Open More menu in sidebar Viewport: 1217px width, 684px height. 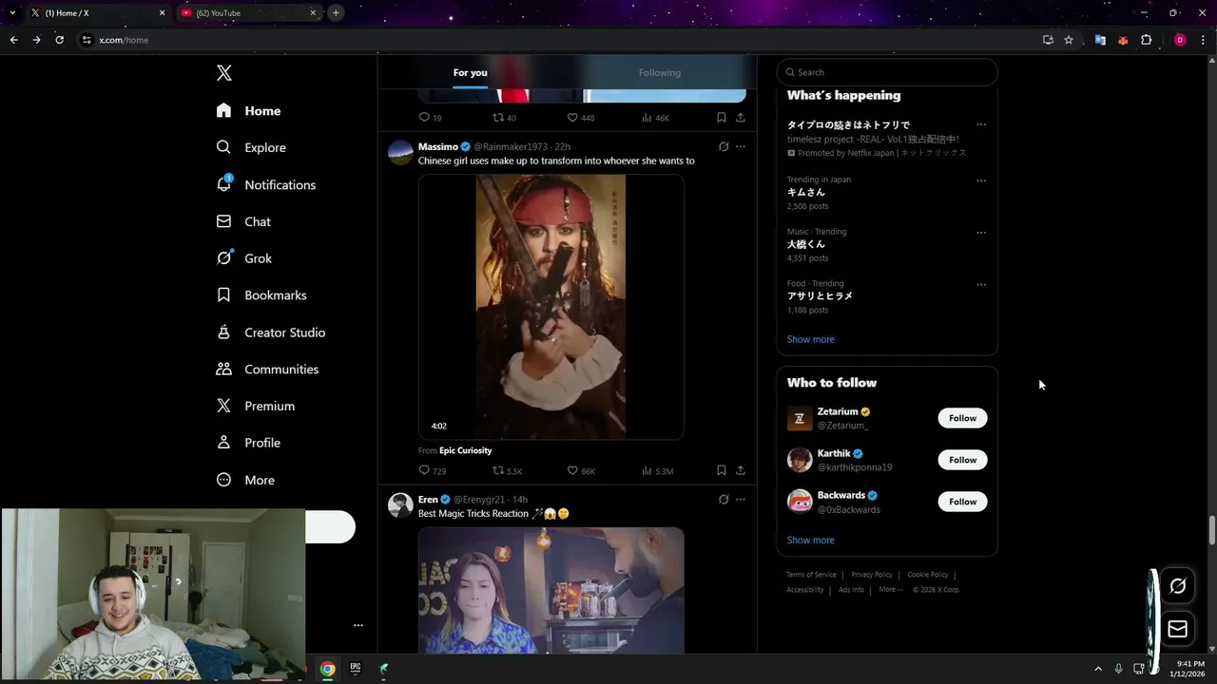[245, 480]
